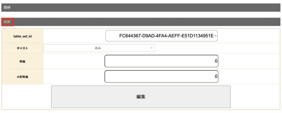
Task: Click the 削除 delete link
Action: (x=7, y=22)
